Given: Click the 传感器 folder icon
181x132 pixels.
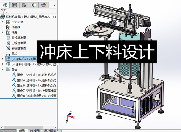Looking at the screenshot, I should [8, 27].
